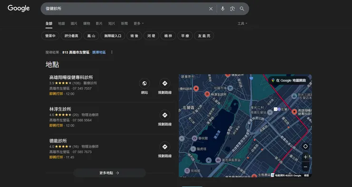This screenshot has width=352, height=187.
Task: Click the 蓮池潭風景區 camera map icon
Action: pyautogui.click(x=218, y=160)
